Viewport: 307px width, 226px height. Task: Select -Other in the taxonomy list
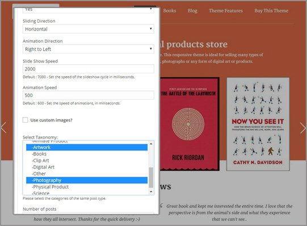coord(87,174)
